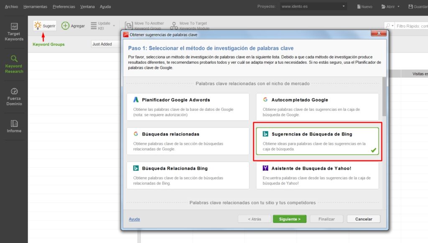This screenshot has height=243, width=428.
Task: Select Planificador Google Adwords method
Action: click(188, 107)
